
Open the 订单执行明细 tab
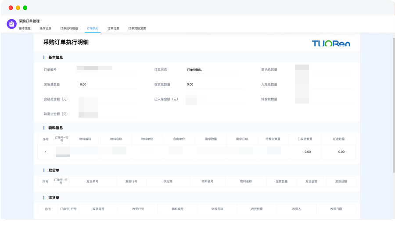[69, 29]
